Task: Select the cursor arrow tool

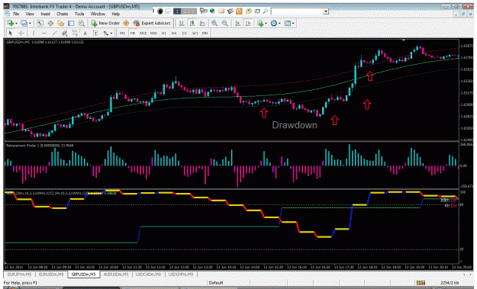Action: (x=11, y=33)
